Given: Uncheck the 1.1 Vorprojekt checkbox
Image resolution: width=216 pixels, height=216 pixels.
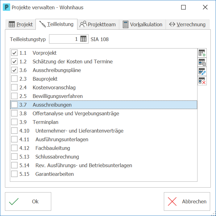Looking at the screenshot, I should pos(14,53).
